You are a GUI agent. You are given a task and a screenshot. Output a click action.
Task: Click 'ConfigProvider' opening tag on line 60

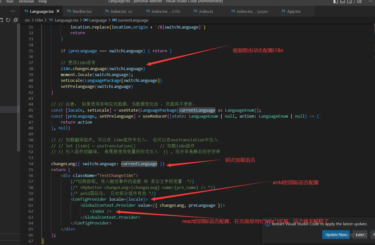(x=90, y=199)
